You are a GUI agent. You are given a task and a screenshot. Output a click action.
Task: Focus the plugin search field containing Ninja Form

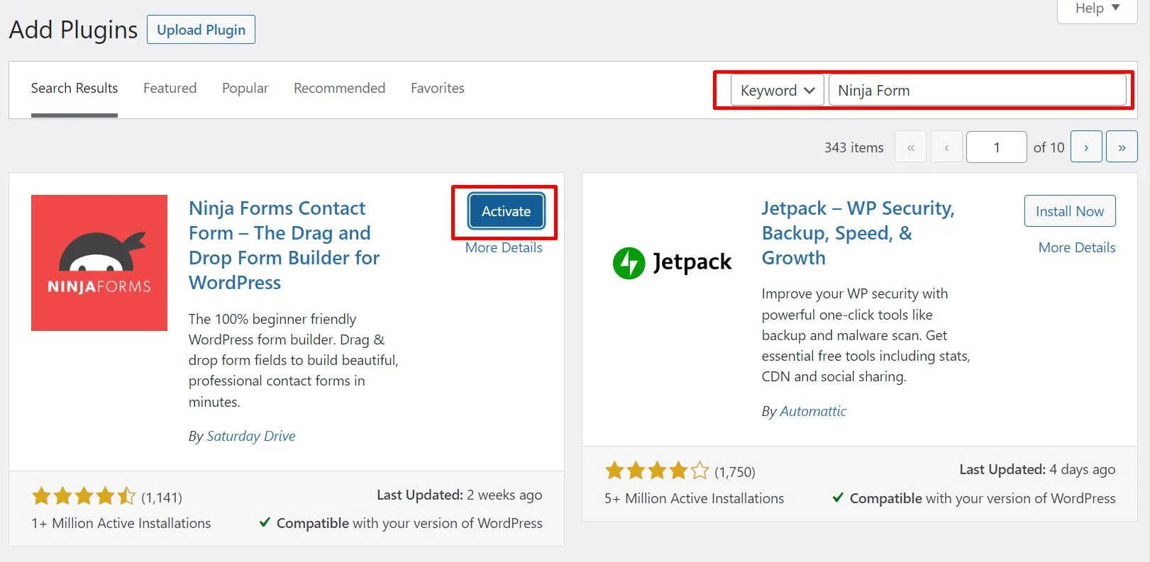pyautogui.click(x=977, y=90)
